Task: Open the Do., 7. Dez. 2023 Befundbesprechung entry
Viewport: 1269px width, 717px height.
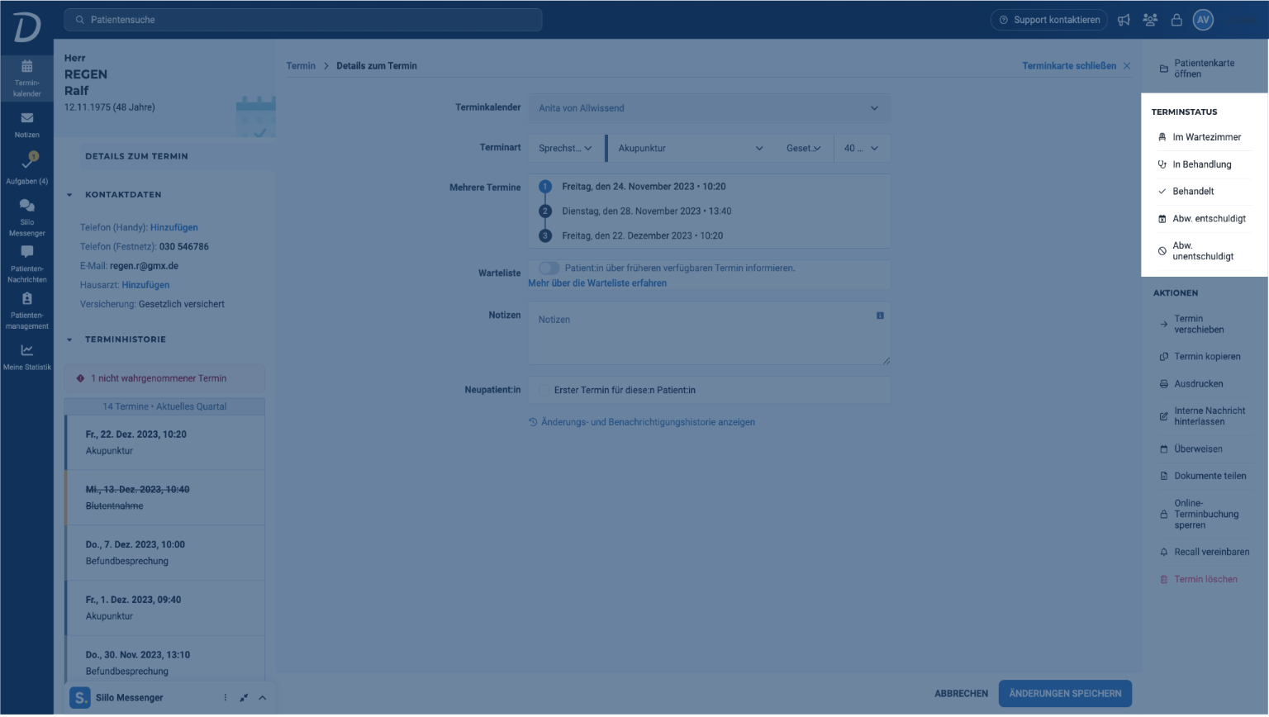Action: click(165, 553)
